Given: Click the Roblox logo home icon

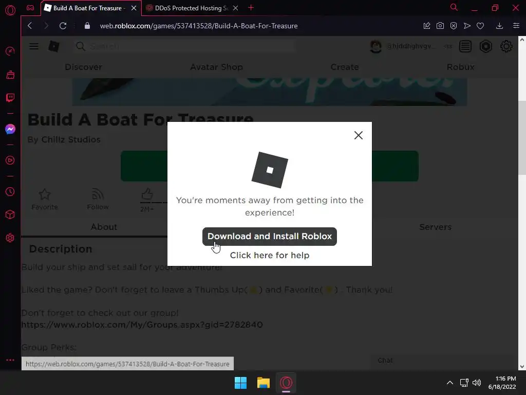Looking at the screenshot, I should pyautogui.click(x=53, y=46).
